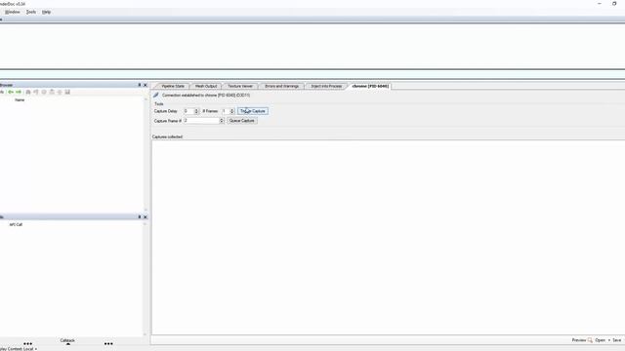Viewport: 625px width, 351px height.
Task: Expand the Callstack section arrow
Action: coord(67,344)
